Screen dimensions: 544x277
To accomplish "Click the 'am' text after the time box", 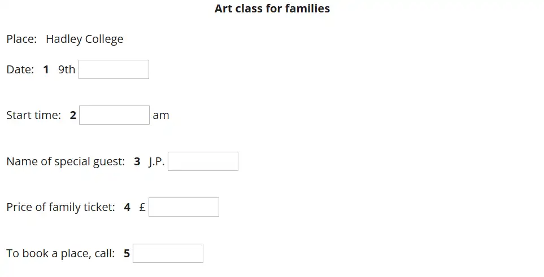I will click(x=161, y=115).
